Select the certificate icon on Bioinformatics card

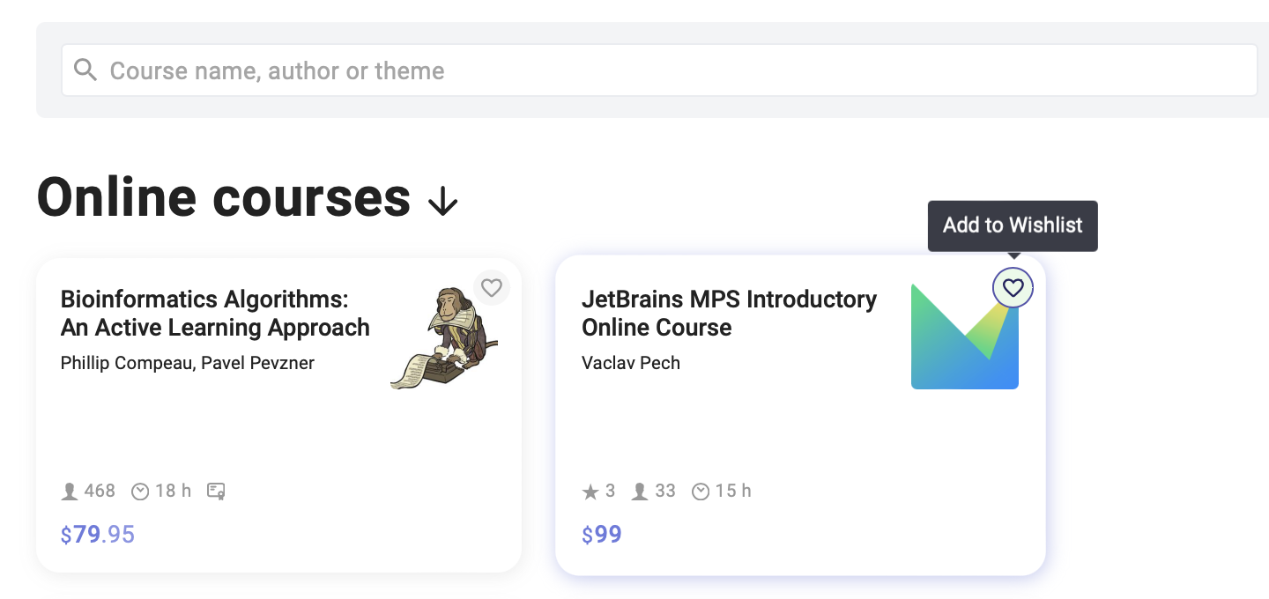click(216, 491)
